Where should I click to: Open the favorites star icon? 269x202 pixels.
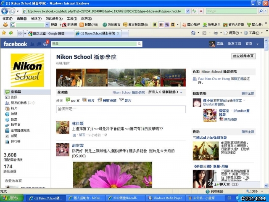(4, 33)
